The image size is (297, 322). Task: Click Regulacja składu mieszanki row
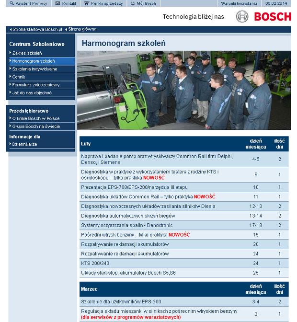[184, 314]
